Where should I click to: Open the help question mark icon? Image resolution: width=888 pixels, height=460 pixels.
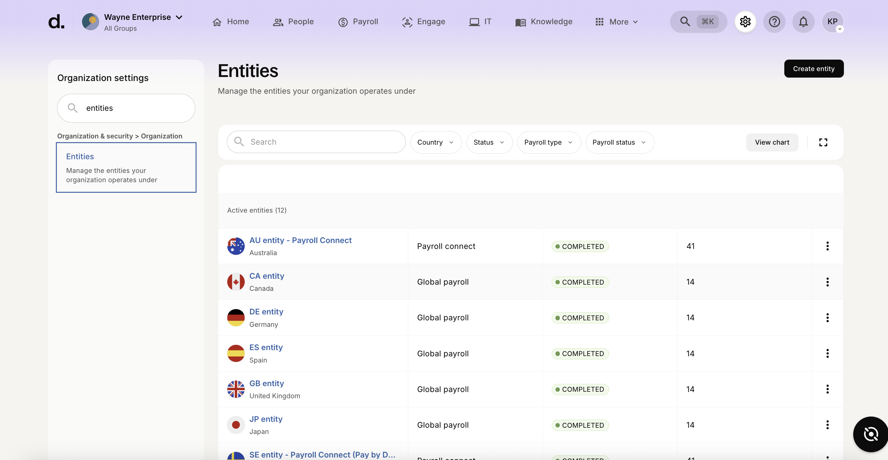[774, 22]
